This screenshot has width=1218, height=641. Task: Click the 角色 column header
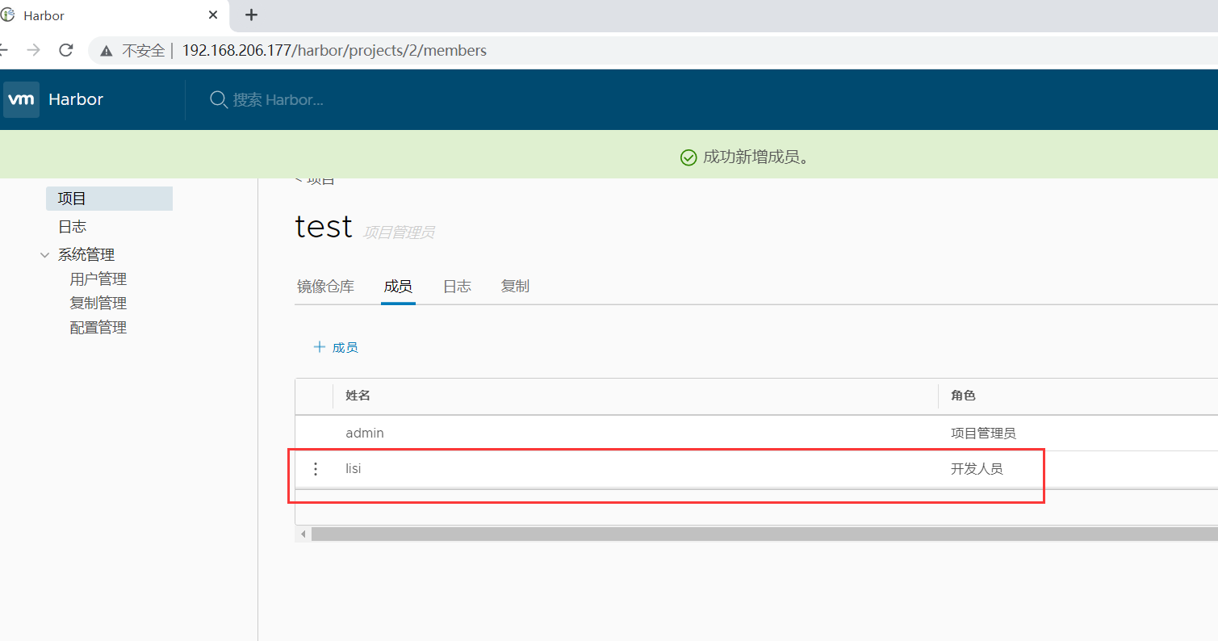(x=963, y=396)
